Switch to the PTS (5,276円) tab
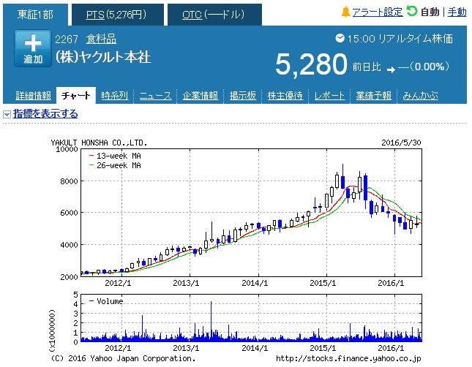Viewport: 472px width, 367px height. point(118,15)
